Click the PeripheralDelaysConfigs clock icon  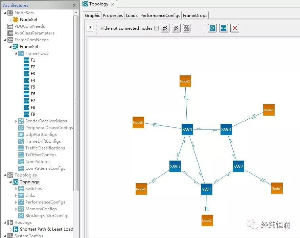21,128
